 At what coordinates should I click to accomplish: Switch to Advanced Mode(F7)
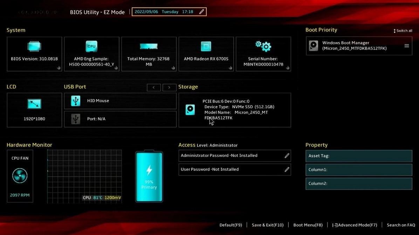[355, 225]
